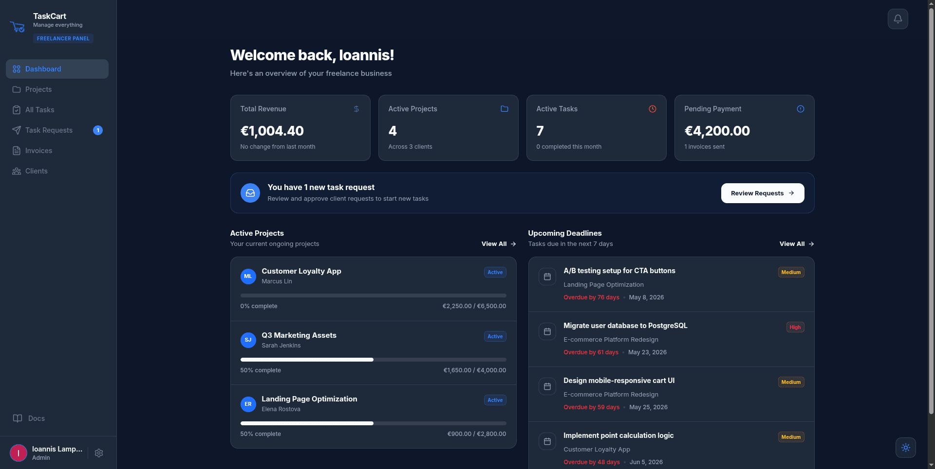
Task: Click the FREELANCER PANEL badge
Action: 63,38
